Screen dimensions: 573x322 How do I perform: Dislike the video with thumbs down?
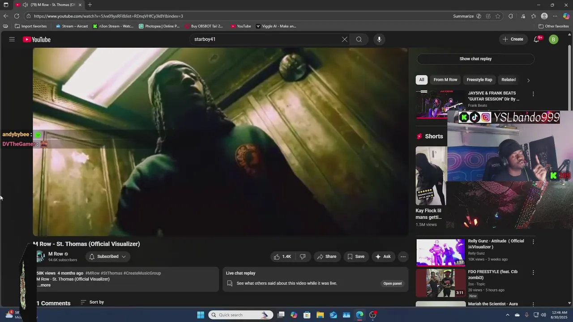point(303,257)
